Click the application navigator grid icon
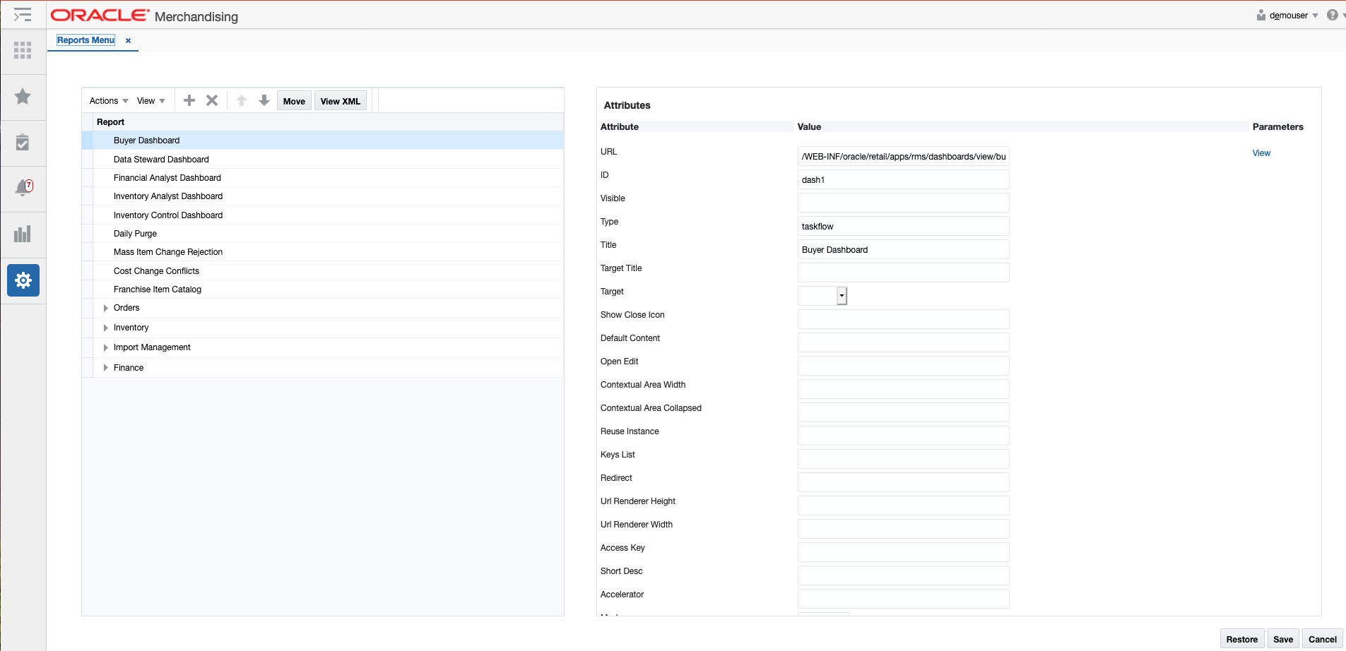The image size is (1346, 651). tap(23, 50)
